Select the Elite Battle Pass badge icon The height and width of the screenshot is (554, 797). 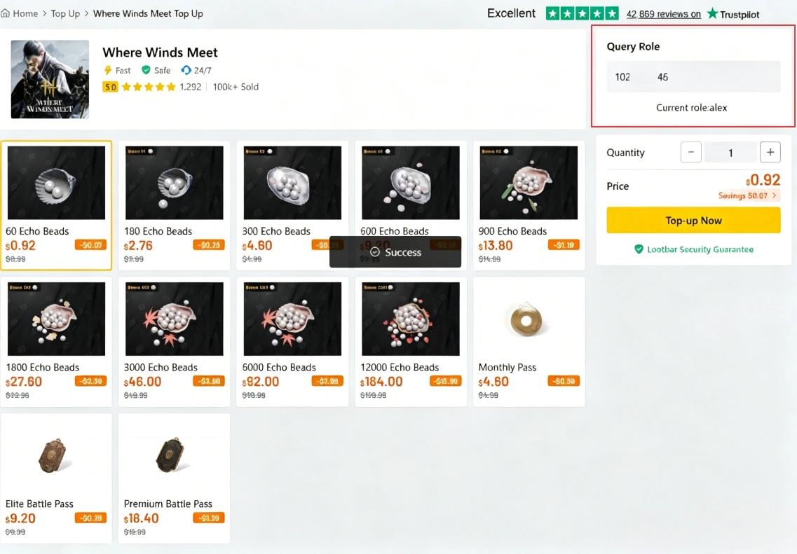point(56,456)
